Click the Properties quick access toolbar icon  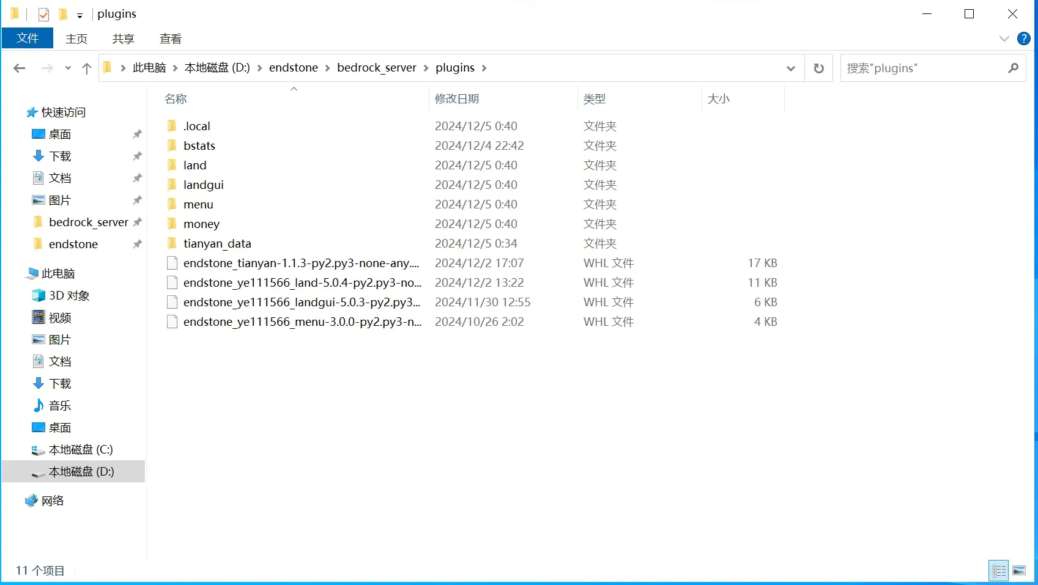pos(43,14)
